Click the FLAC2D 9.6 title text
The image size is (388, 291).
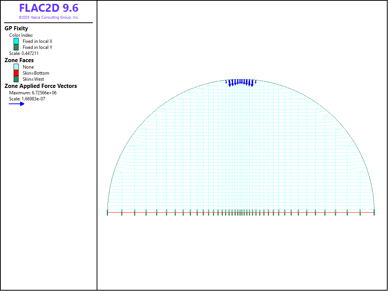coord(48,8)
